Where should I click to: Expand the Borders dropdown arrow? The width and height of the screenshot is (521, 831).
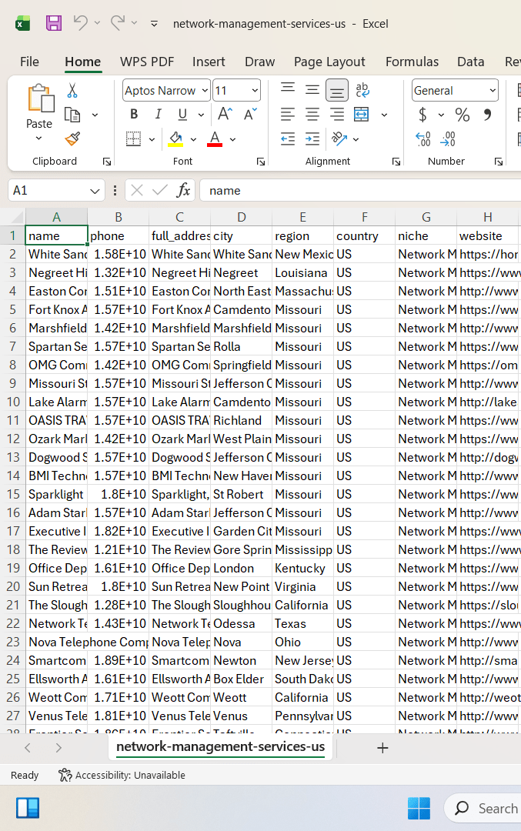(x=152, y=139)
